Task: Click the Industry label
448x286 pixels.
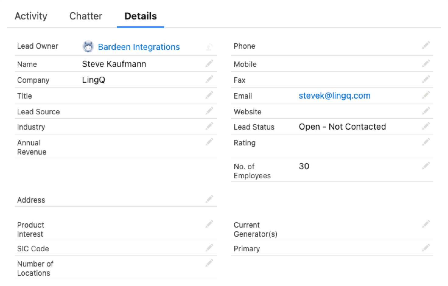Action: pyautogui.click(x=31, y=127)
